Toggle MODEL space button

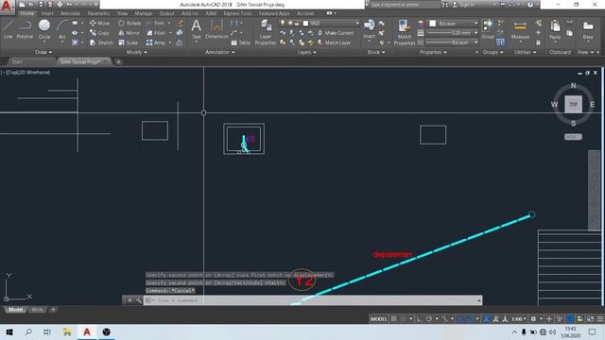(378, 319)
